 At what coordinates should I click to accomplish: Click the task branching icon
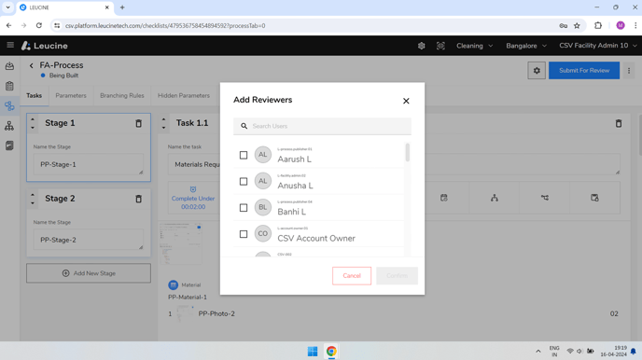point(545,198)
